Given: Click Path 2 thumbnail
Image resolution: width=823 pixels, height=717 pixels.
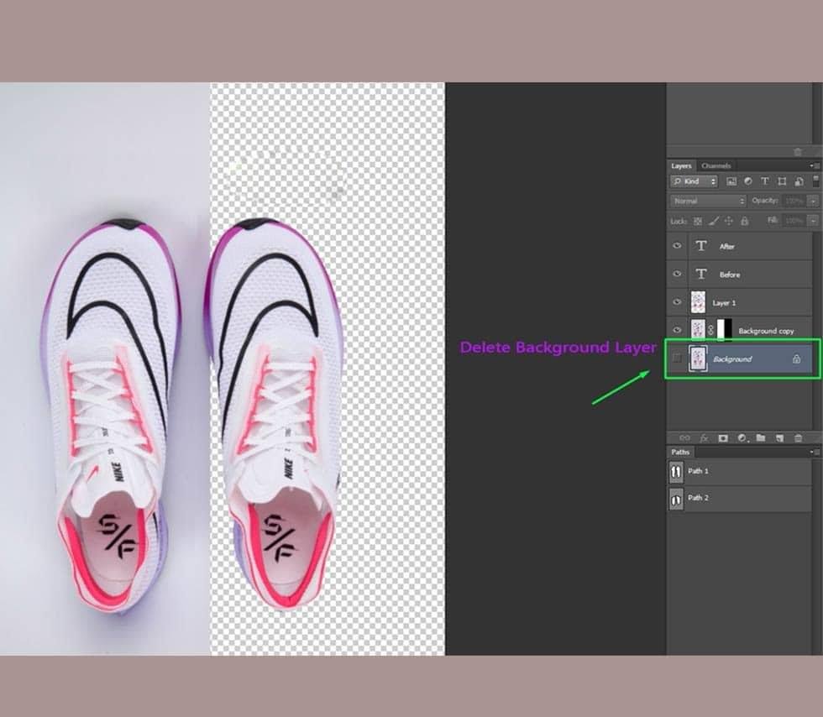Looking at the screenshot, I should [x=676, y=499].
